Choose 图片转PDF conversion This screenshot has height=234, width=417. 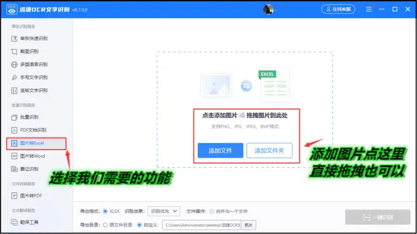[27, 196]
